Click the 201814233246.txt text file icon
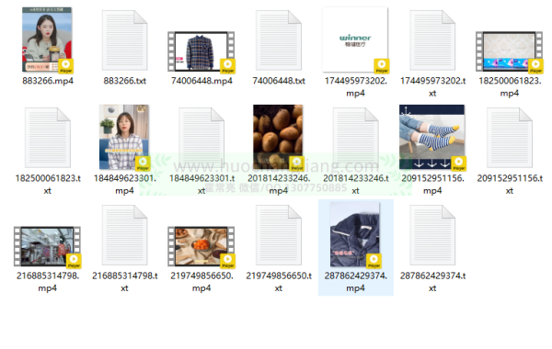 click(x=355, y=138)
